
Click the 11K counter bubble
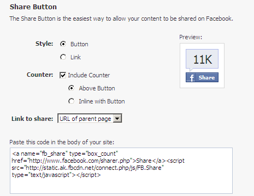pyautogui.click(x=202, y=60)
